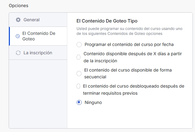Click the clock icon for El Contenido De Goteo

point(18,36)
